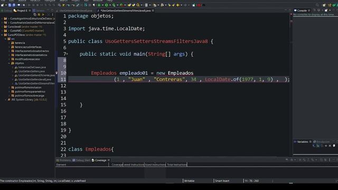Close the UsoGettersSettersStreamsFiltersJava8.java tab
338x190 pixels.
tap(153, 11)
